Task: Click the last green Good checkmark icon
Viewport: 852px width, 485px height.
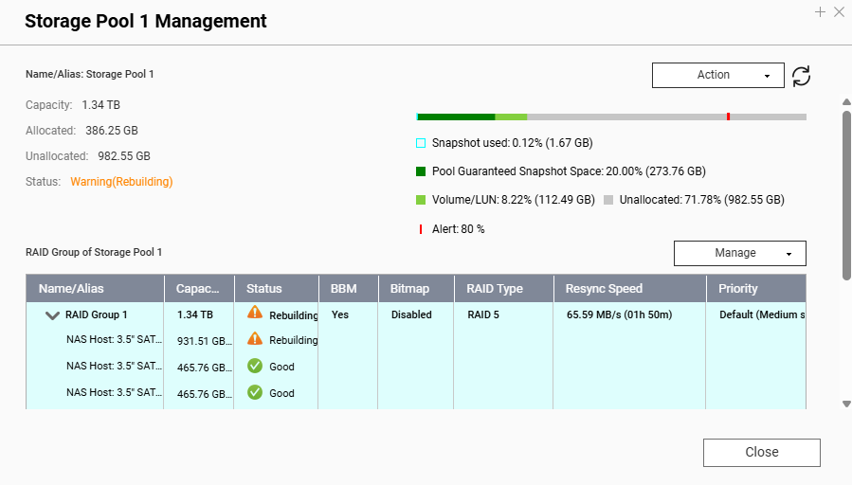Action: pyautogui.click(x=255, y=392)
